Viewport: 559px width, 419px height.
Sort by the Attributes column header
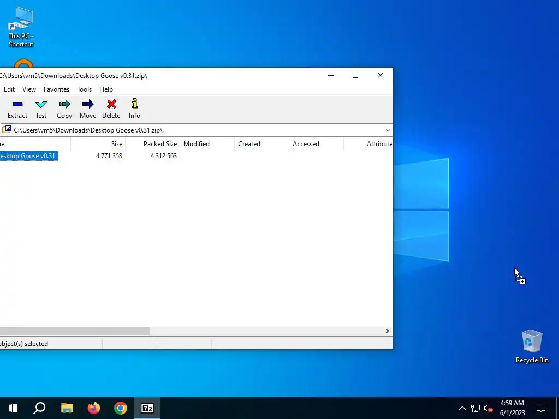point(368,144)
